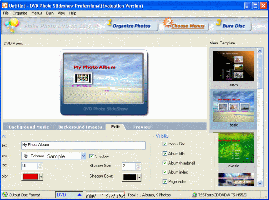Open the Tahoma font dropdown
Image resolution: width=269 pixels, height=200 pixels.
[x=83, y=156]
